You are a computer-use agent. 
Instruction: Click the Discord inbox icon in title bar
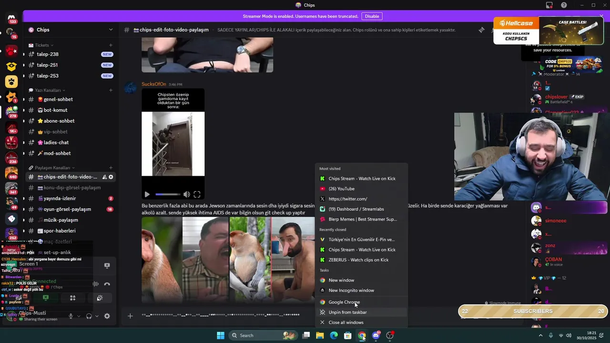549,5
